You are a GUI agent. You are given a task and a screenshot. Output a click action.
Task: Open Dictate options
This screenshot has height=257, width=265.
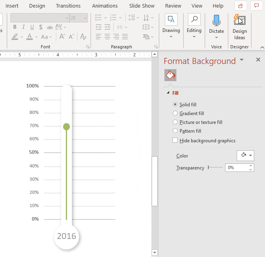pyautogui.click(x=216, y=37)
